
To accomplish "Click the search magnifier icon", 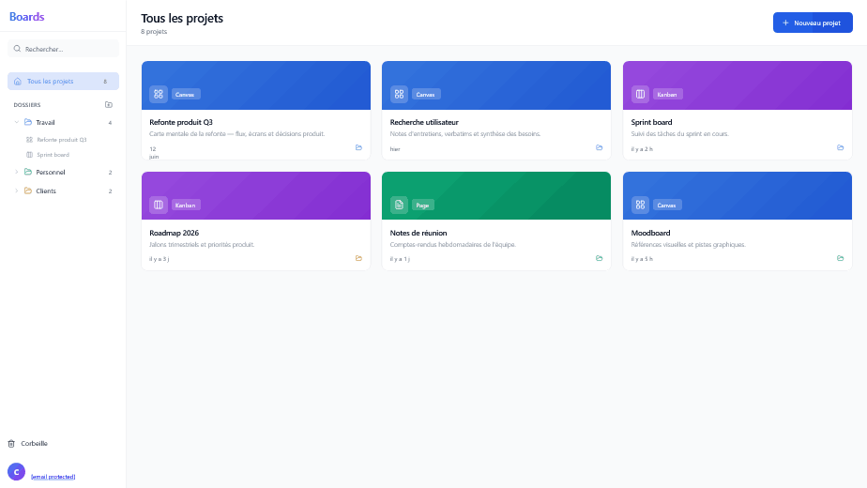I will (x=17, y=49).
